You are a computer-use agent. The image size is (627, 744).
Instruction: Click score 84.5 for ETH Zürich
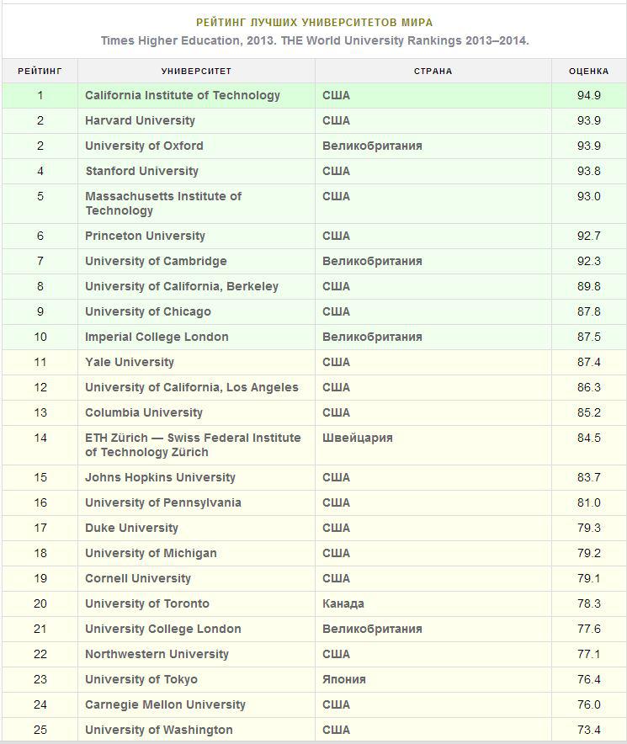(x=588, y=438)
